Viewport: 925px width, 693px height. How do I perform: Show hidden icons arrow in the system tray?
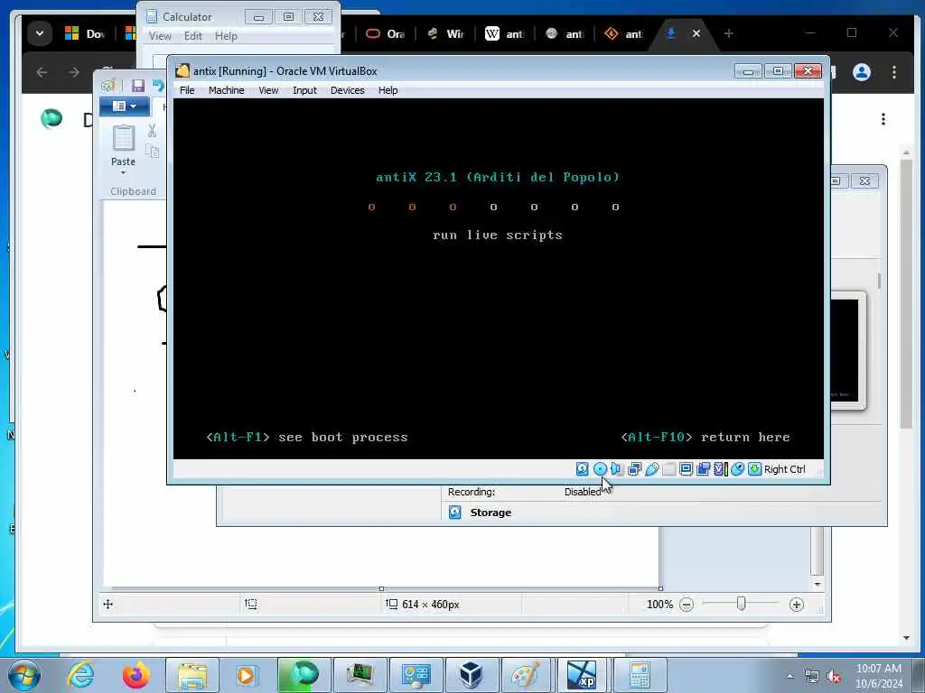point(790,677)
